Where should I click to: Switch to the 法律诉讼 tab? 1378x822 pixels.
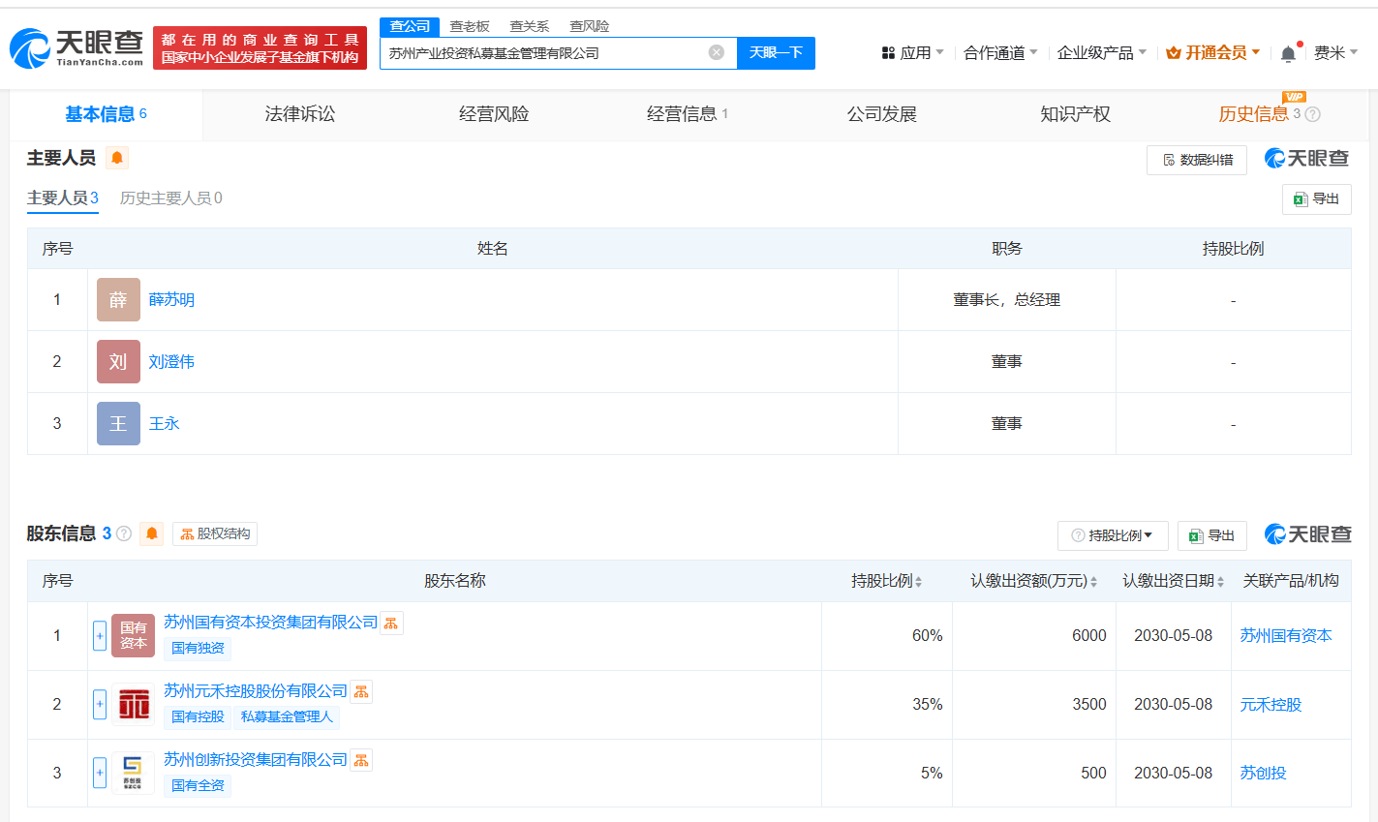300,114
